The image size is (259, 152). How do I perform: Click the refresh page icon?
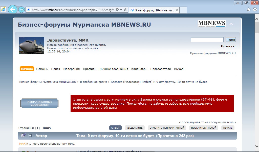[125, 10]
